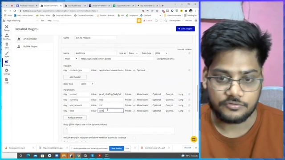
Task: Open the Settings gear in sidebar
Action: (7, 72)
